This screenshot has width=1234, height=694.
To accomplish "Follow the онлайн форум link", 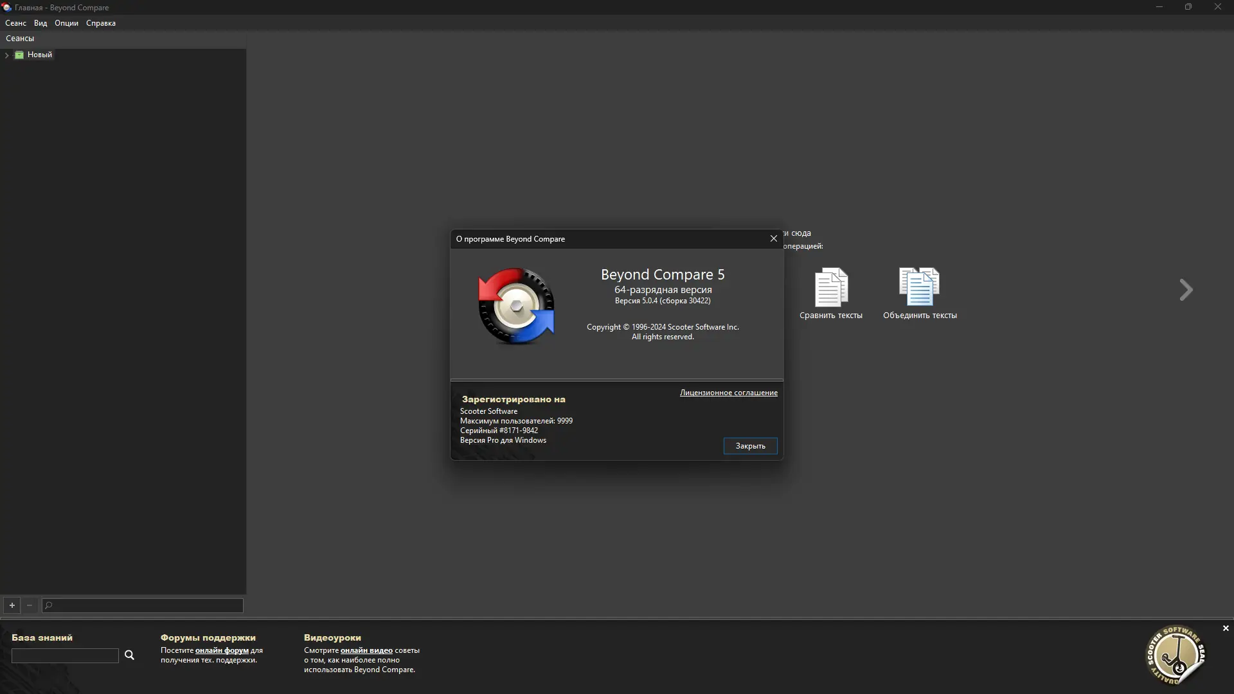I will click(x=222, y=650).
